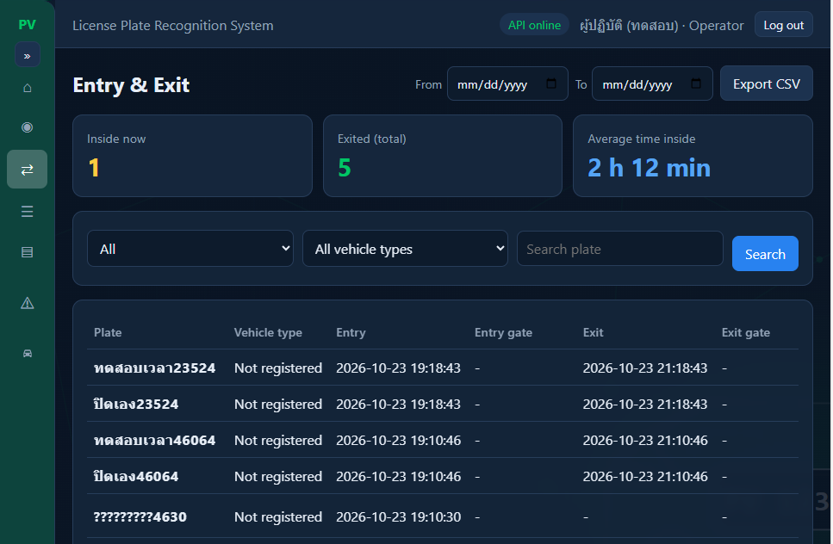The image size is (833, 544).
Task: Click the From date field
Action: (507, 83)
